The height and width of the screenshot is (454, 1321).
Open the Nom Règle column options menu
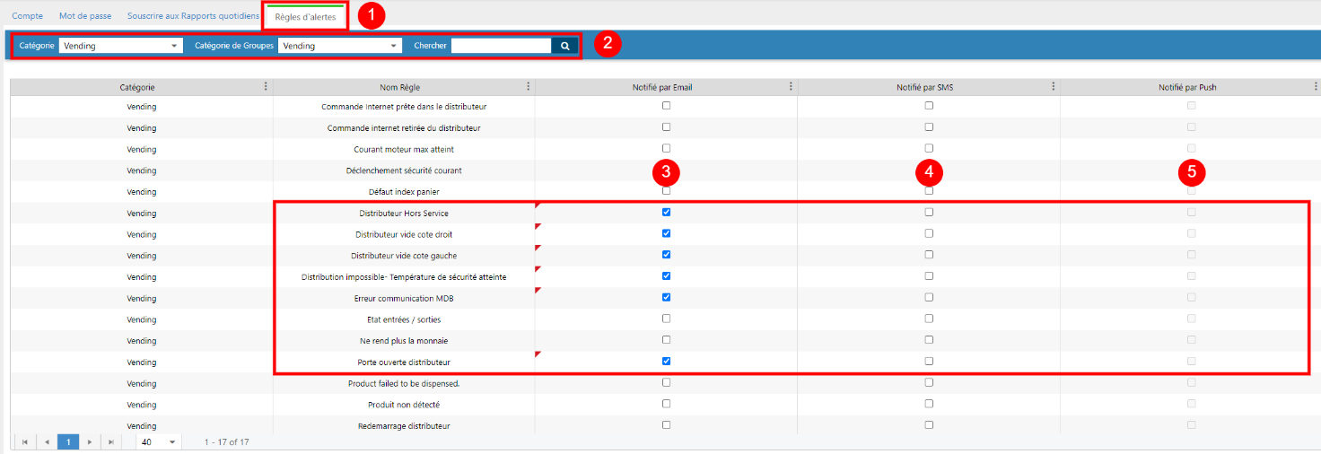[x=529, y=87]
